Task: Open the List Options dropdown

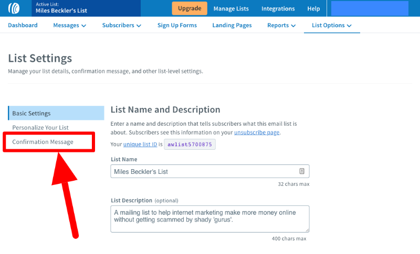Action: pyautogui.click(x=332, y=25)
